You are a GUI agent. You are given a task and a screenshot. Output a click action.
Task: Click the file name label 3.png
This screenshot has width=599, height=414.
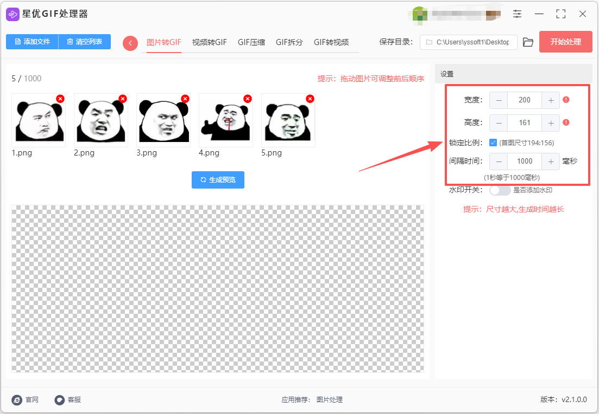(147, 153)
